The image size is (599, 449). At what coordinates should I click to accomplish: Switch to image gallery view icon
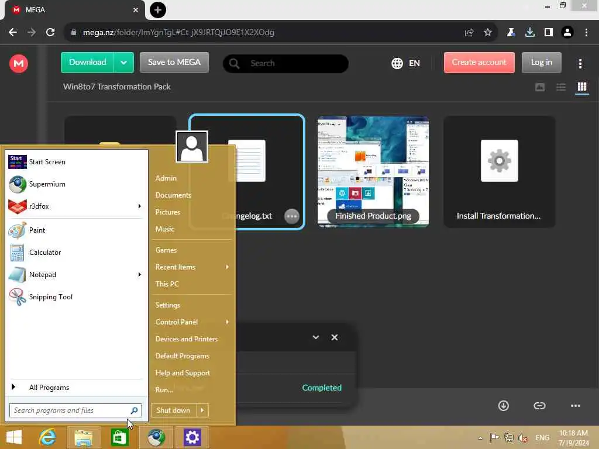(x=540, y=87)
